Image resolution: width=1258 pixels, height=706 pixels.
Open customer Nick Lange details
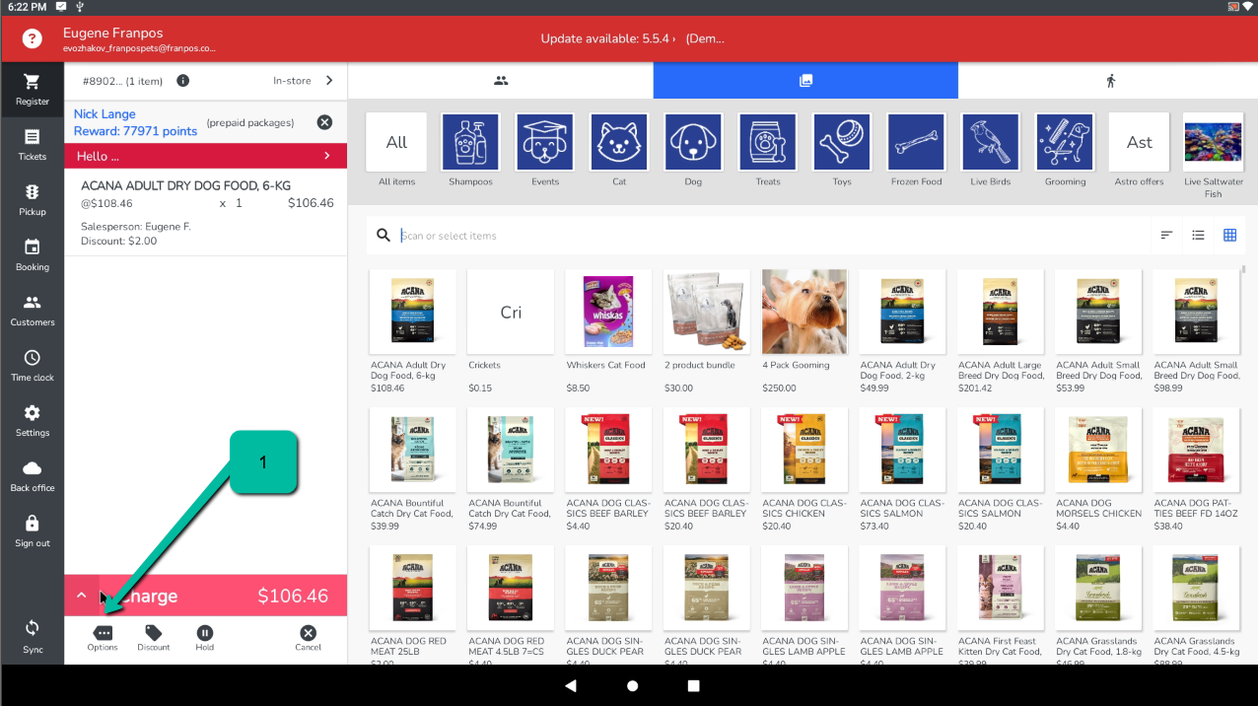135,122
